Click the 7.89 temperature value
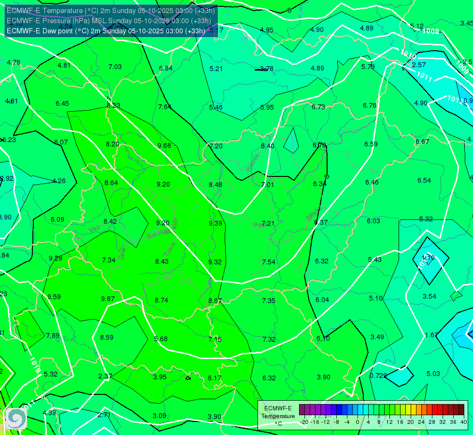Viewport: 473px width, 435px height. (x=53, y=335)
